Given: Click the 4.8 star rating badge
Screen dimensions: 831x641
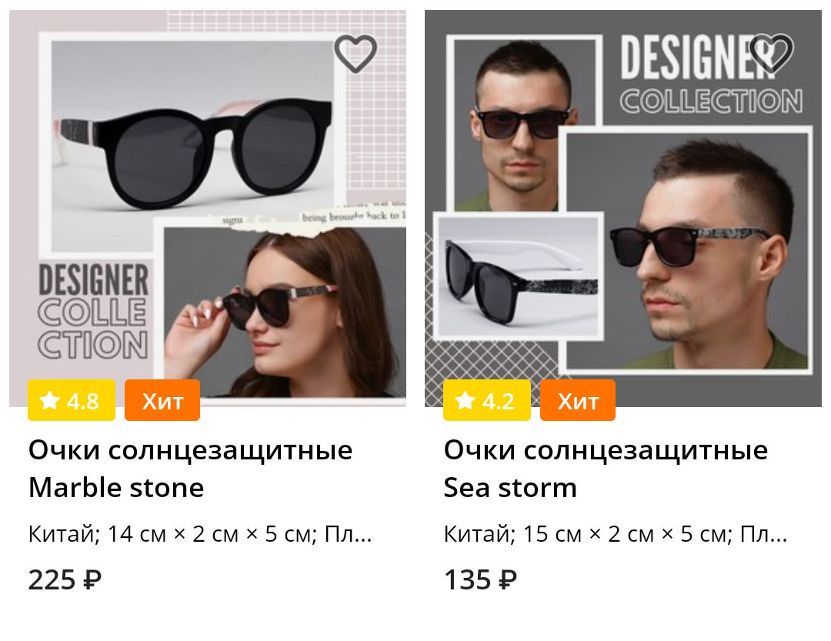Looking at the screenshot, I should click(x=72, y=400).
